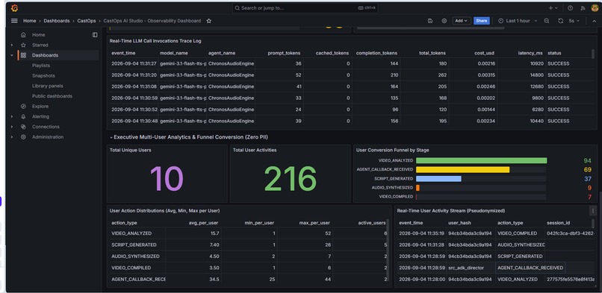Viewport: 602px width, 293px height.
Task: Open the plus New menu
Action: (x=553, y=8)
